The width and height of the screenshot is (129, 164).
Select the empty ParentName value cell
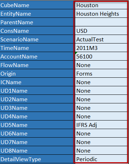coord(101,22)
